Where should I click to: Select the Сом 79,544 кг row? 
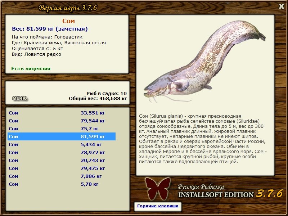[62, 121]
